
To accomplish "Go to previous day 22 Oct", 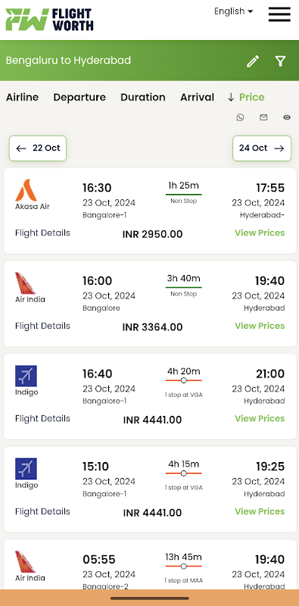I will point(38,148).
